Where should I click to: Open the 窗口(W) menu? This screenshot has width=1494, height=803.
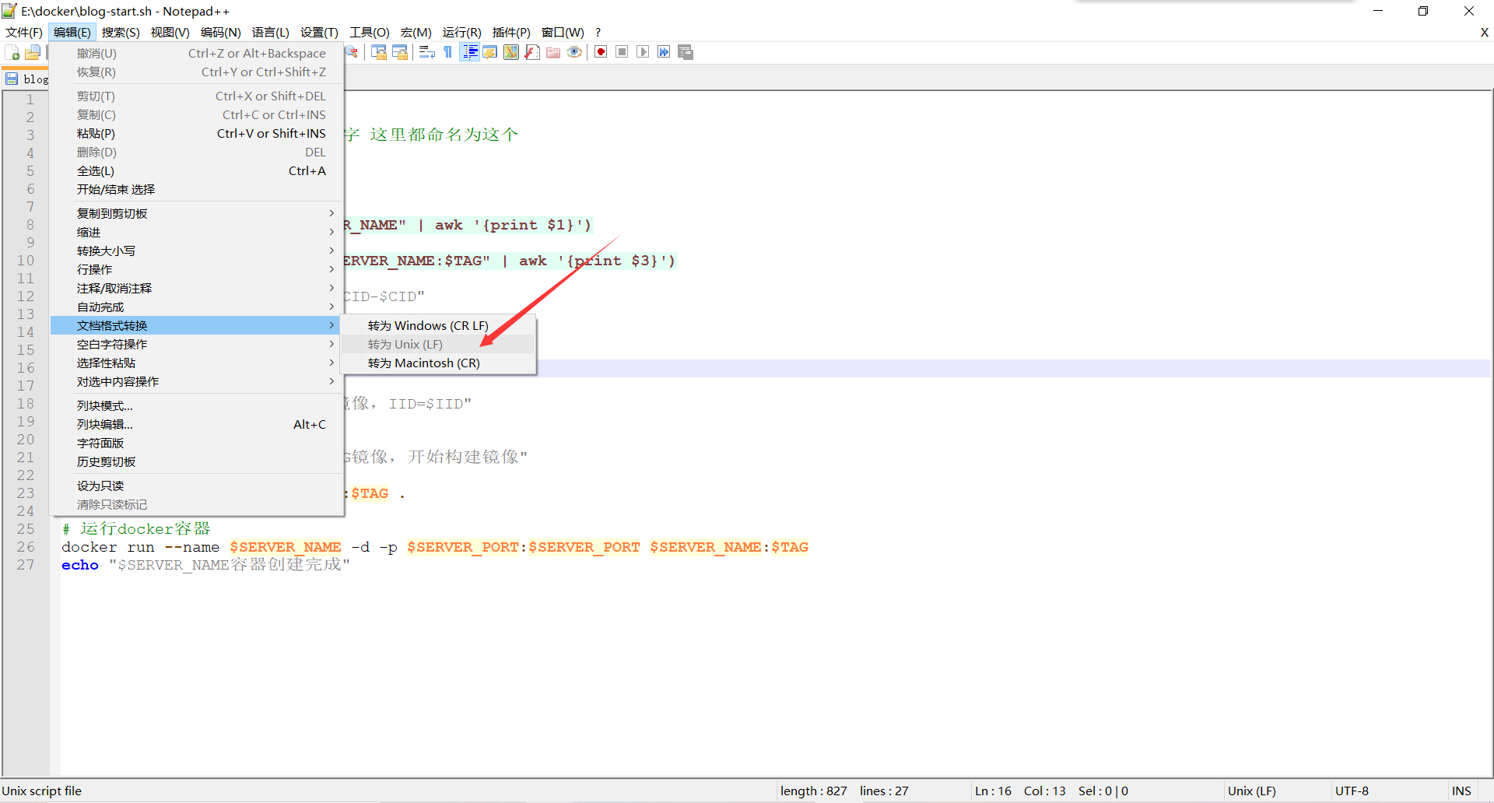click(x=563, y=32)
